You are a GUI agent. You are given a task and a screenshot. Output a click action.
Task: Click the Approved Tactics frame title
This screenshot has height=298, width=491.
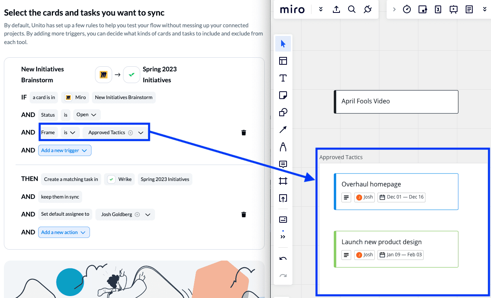click(x=341, y=157)
